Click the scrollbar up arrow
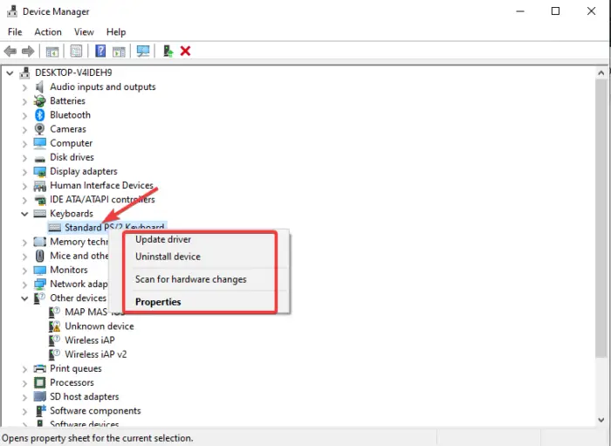The image size is (611, 446). click(x=601, y=72)
